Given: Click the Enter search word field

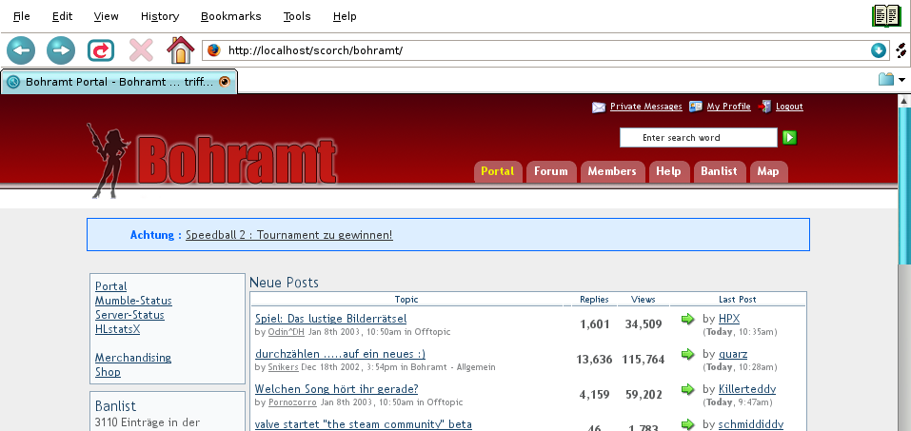Looking at the screenshot, I should click(x=698, y=138).
